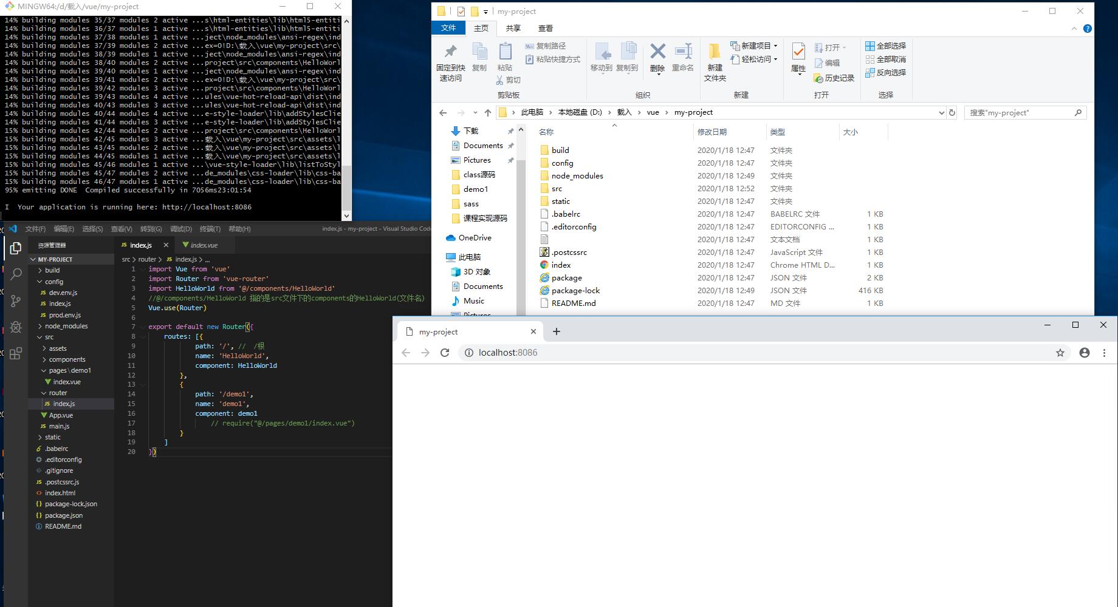Select package.json in the VS Code file tree
The height and width of the screenshot is (607, 1118).
point(64,515)
